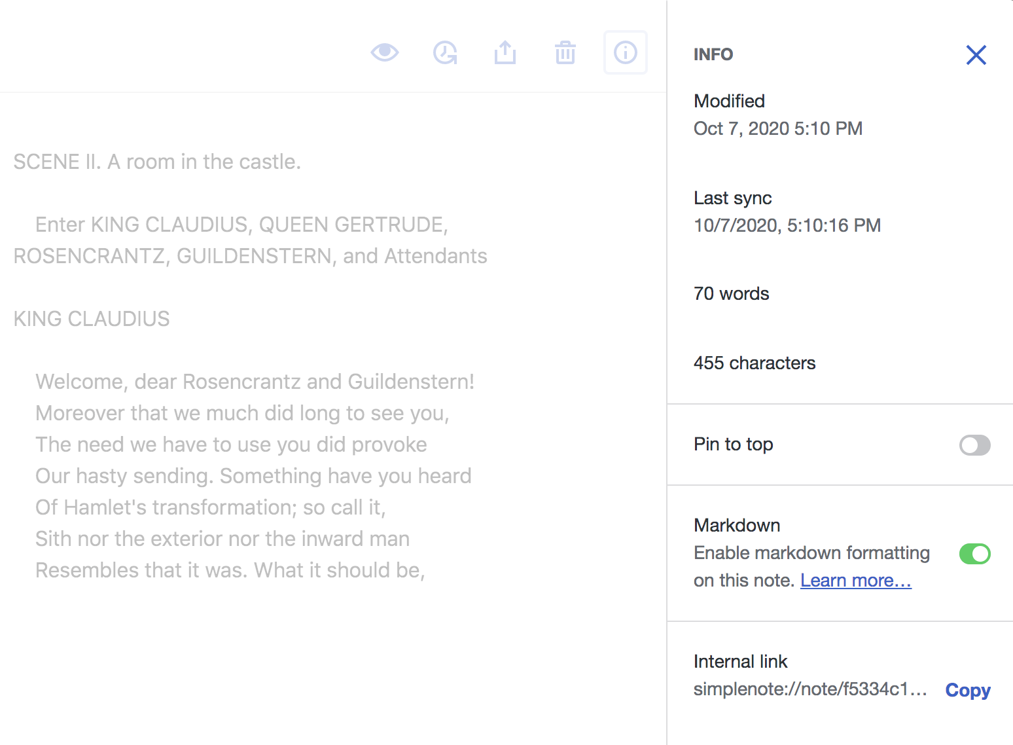Click the 'SCENE II. A room in the castle' line
The width and height of the screenshot is (1013, 745).
(x=157, y=162)
